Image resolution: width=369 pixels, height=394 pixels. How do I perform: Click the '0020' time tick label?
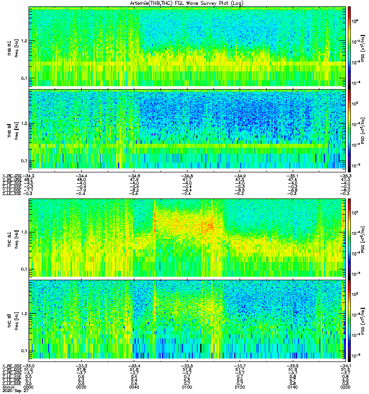point(81,387)
